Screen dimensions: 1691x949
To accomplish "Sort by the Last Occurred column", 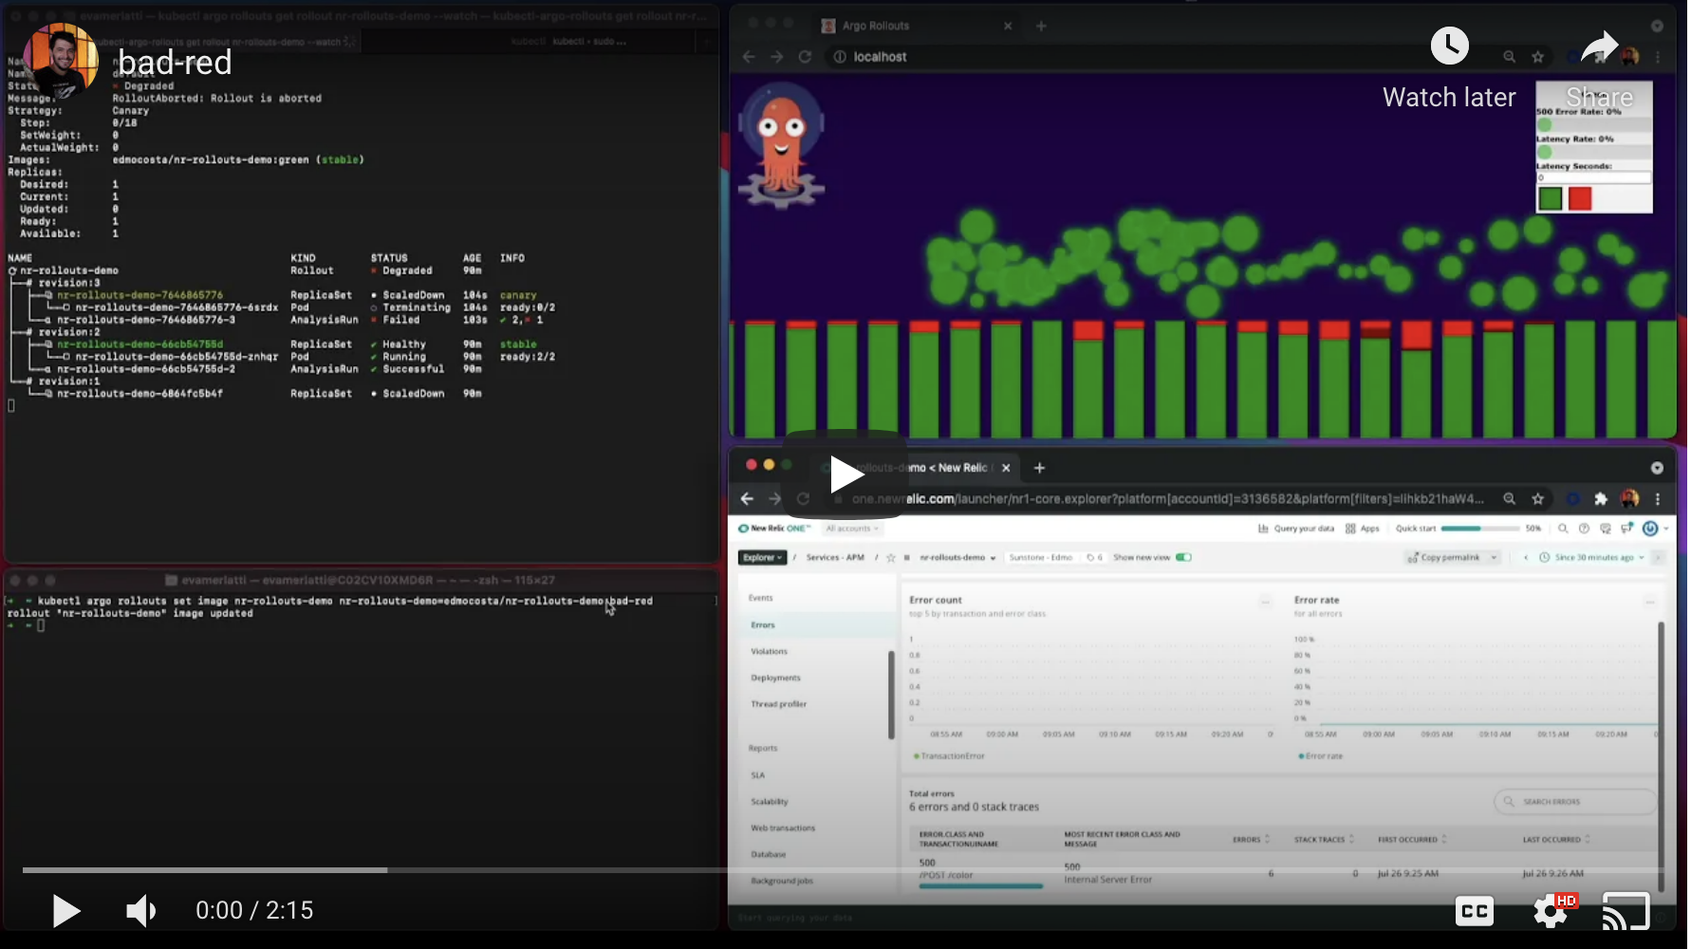I will (1556, 840).
